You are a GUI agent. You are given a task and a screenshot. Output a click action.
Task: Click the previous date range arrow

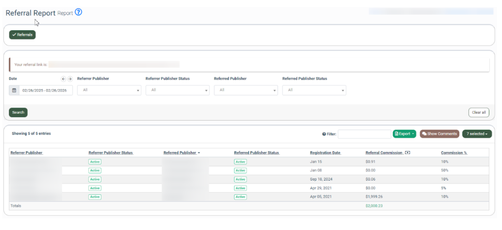pos(63,79)
